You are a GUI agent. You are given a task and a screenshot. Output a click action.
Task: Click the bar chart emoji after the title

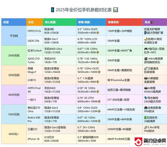click(x=116, y=10)
